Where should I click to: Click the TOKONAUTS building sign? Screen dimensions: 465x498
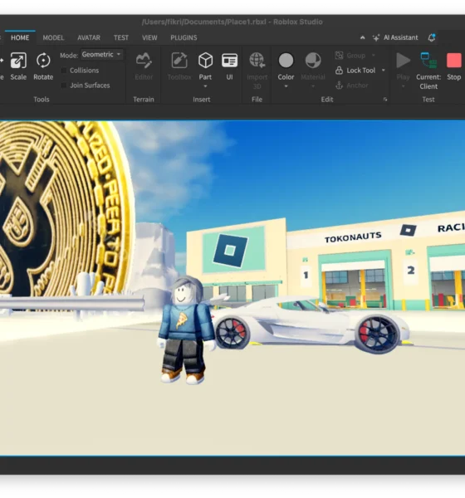click(x=353, y=237)
